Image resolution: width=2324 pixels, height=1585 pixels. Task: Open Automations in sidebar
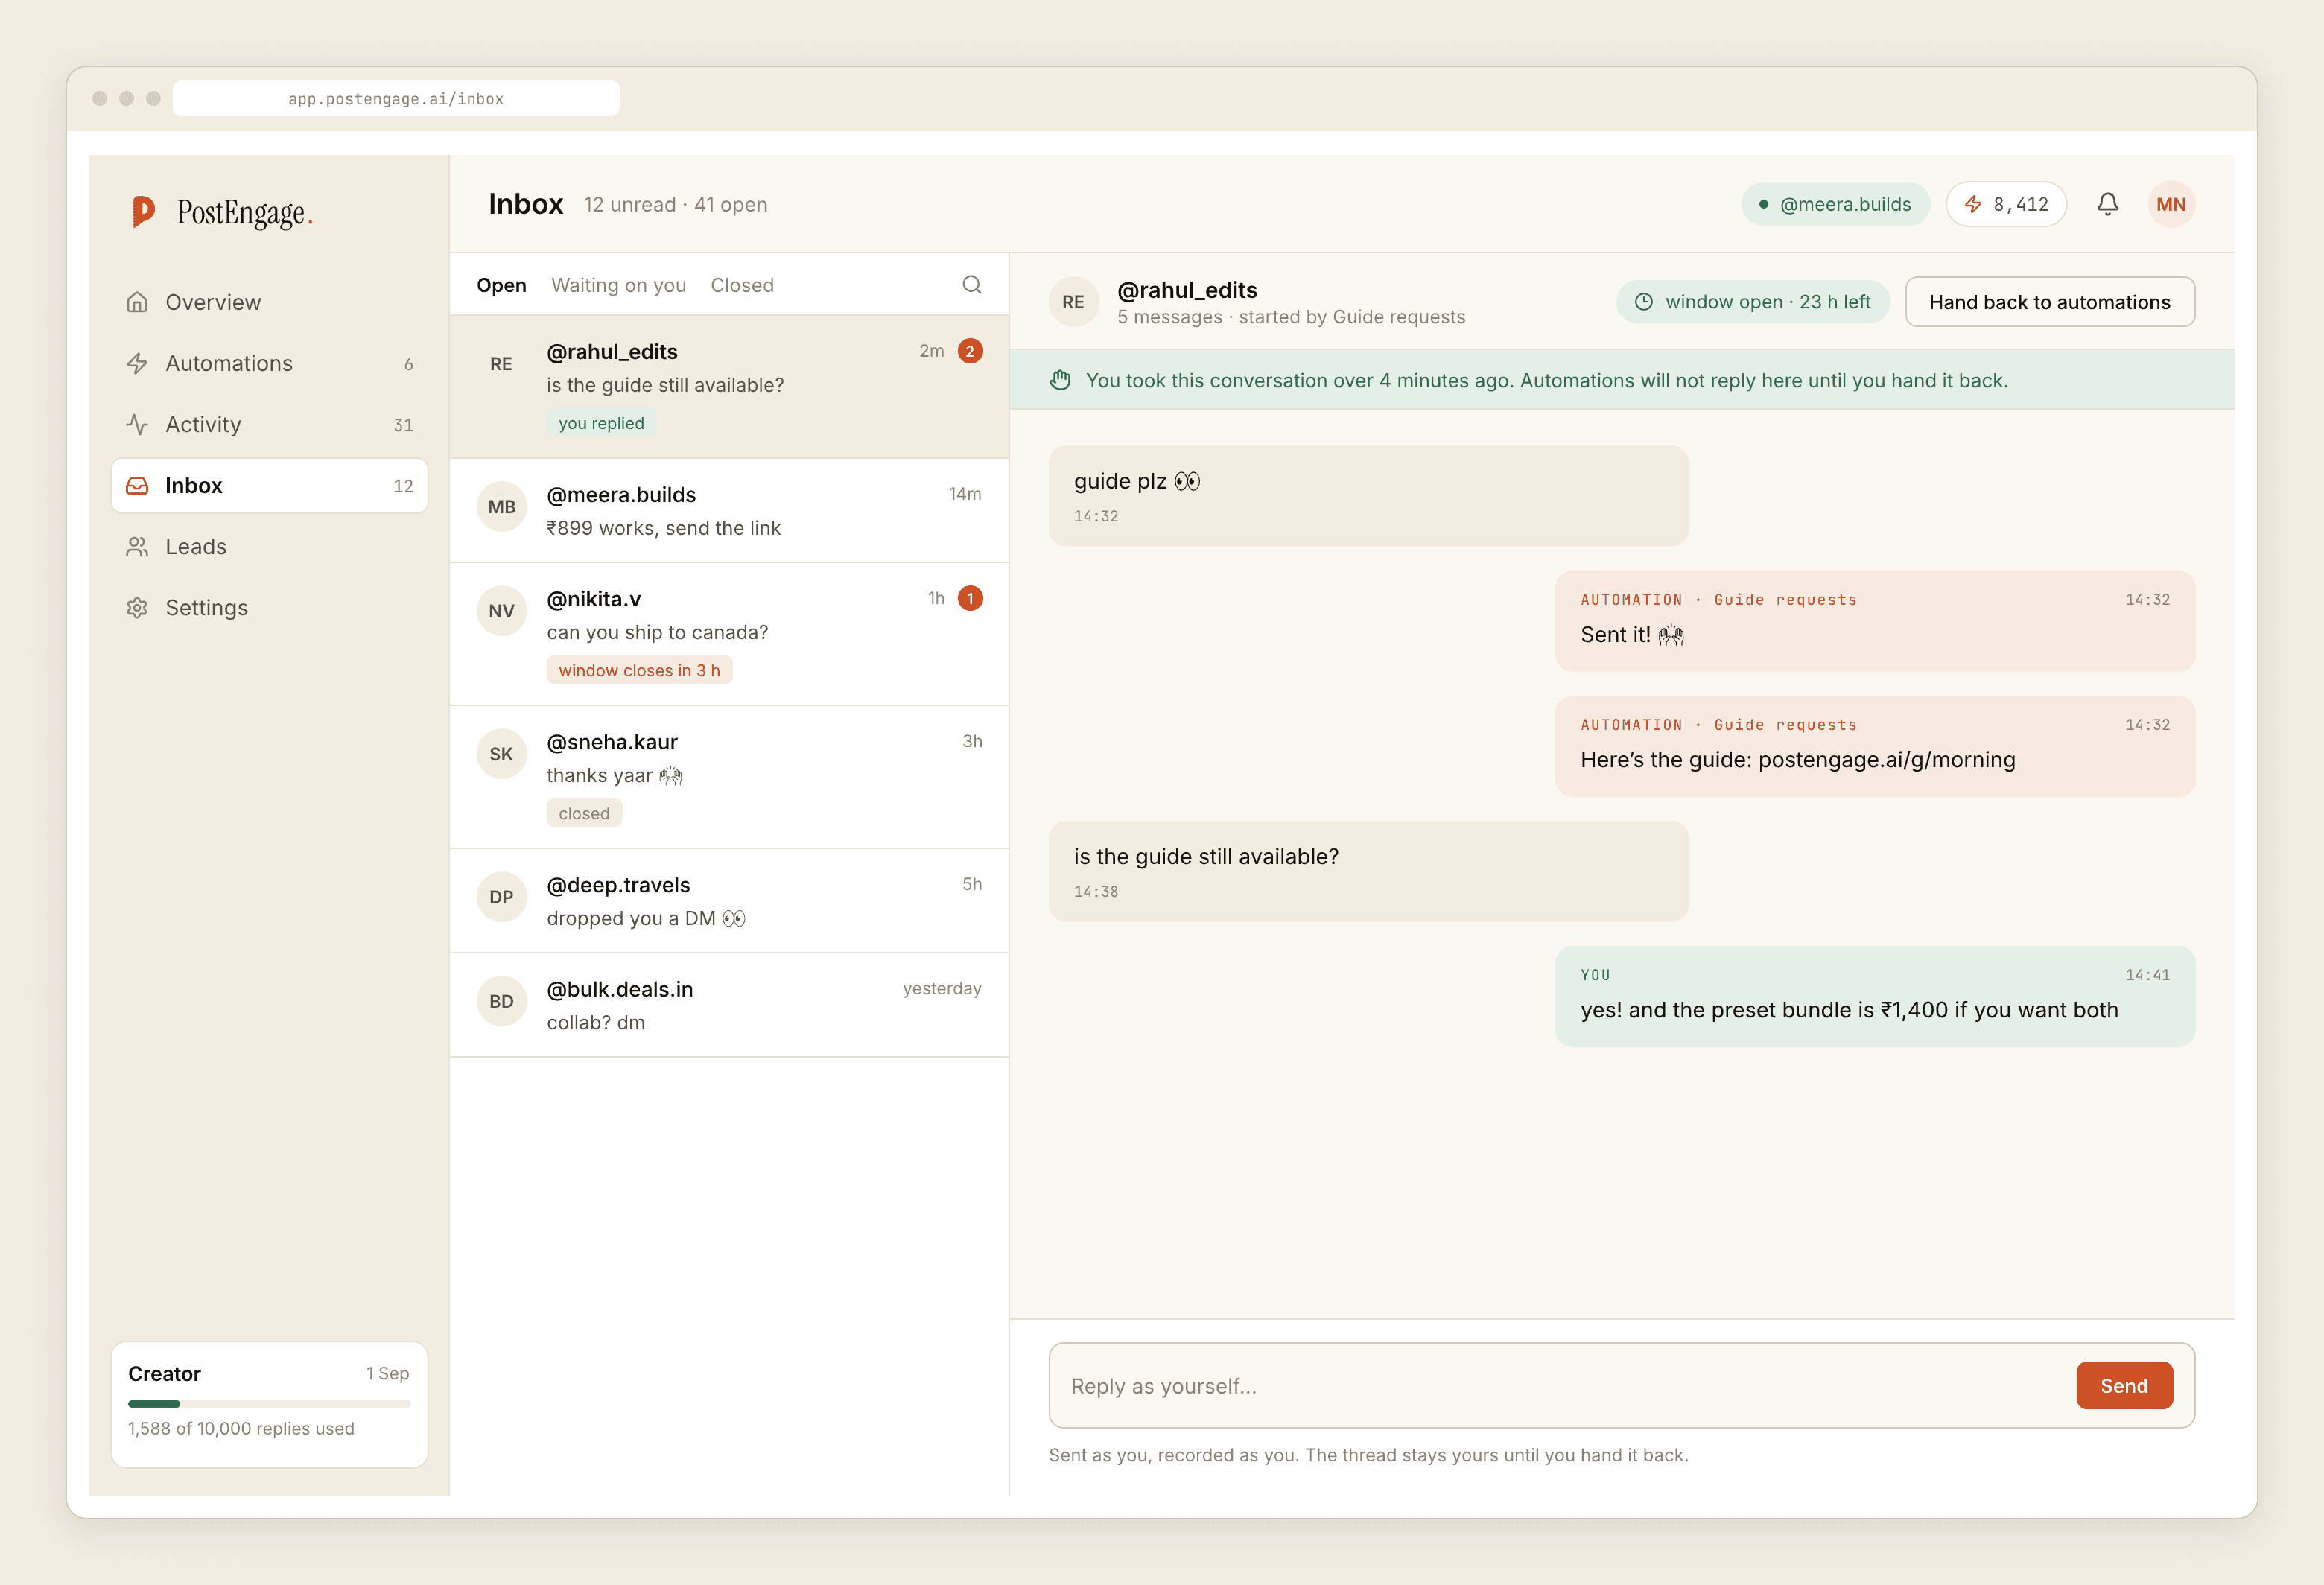(x=269, y=363)
